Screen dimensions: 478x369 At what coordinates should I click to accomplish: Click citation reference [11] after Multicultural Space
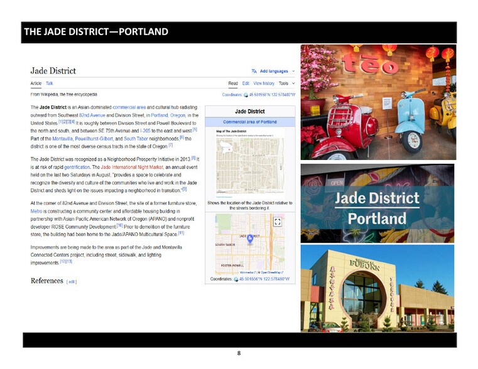(x=181, y=233)
